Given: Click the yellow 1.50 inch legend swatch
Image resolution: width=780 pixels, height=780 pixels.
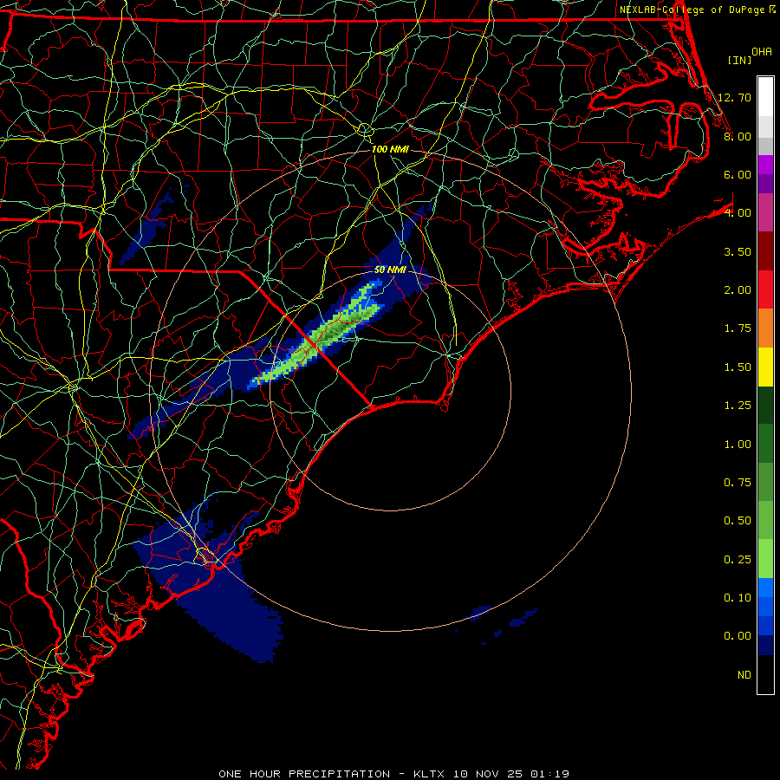Looking at the screenshot, I should pos(765,367).
